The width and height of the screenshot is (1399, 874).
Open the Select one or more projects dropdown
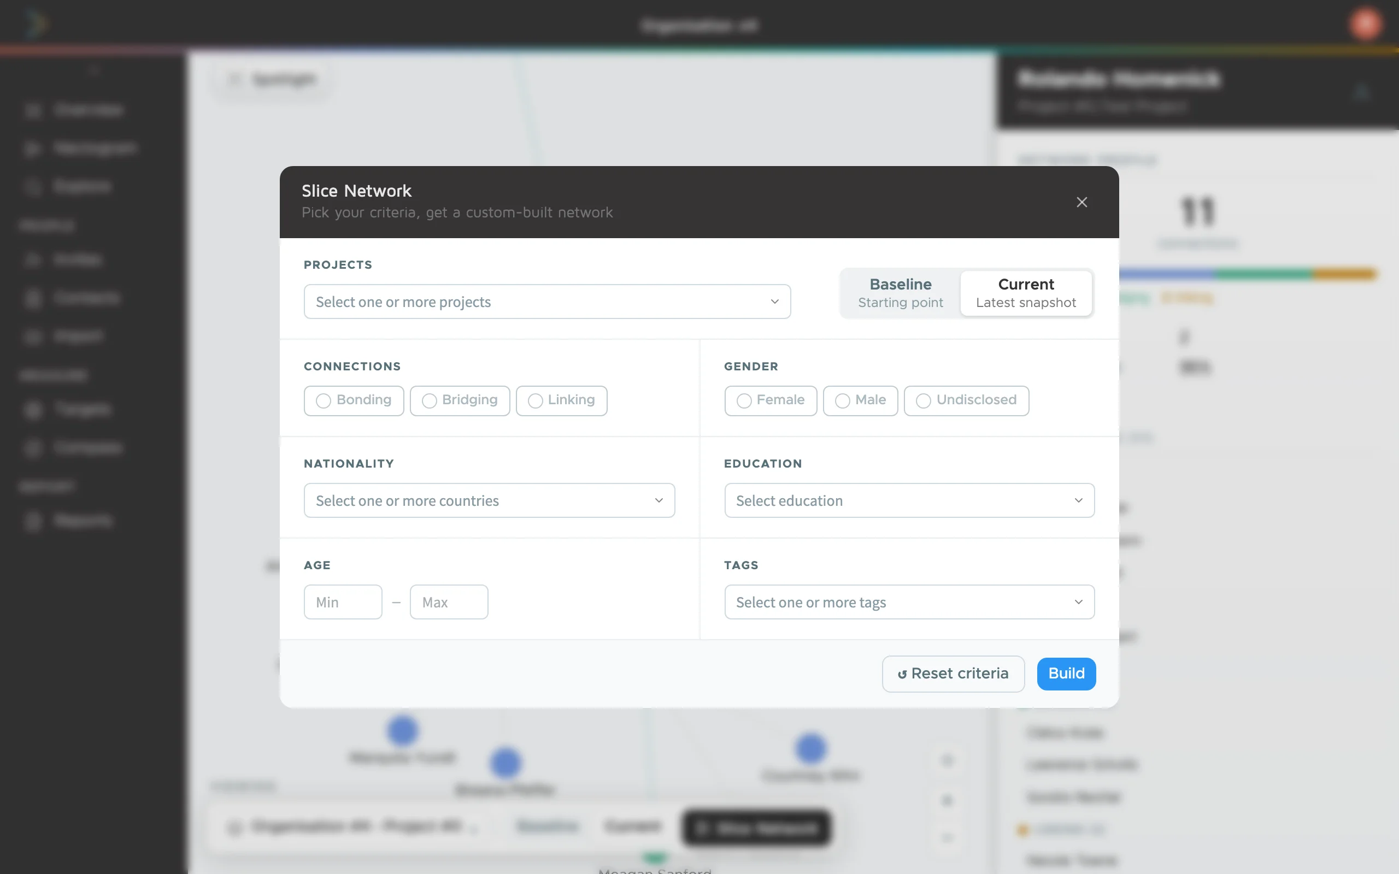pos(546,301)
